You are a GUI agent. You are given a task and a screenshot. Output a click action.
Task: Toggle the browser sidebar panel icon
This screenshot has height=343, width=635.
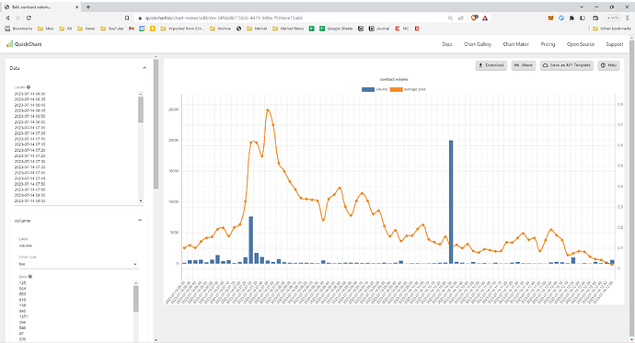click(583, 18)
